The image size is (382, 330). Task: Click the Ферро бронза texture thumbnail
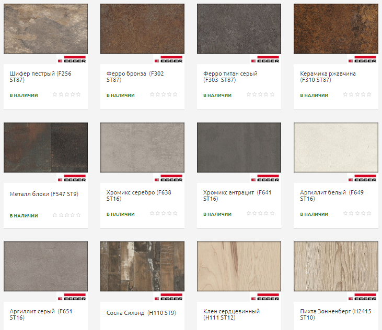pos(142,29)
